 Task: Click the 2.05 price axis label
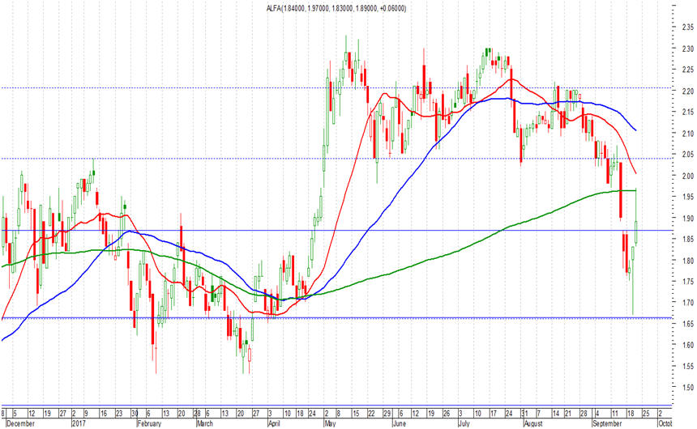[687, 155]
